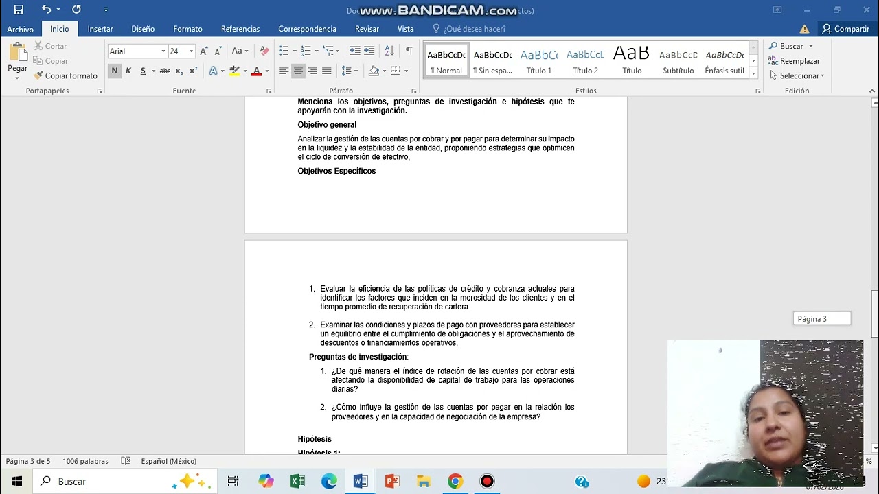Toggle superscript formatting

click(x=193, y=71)
